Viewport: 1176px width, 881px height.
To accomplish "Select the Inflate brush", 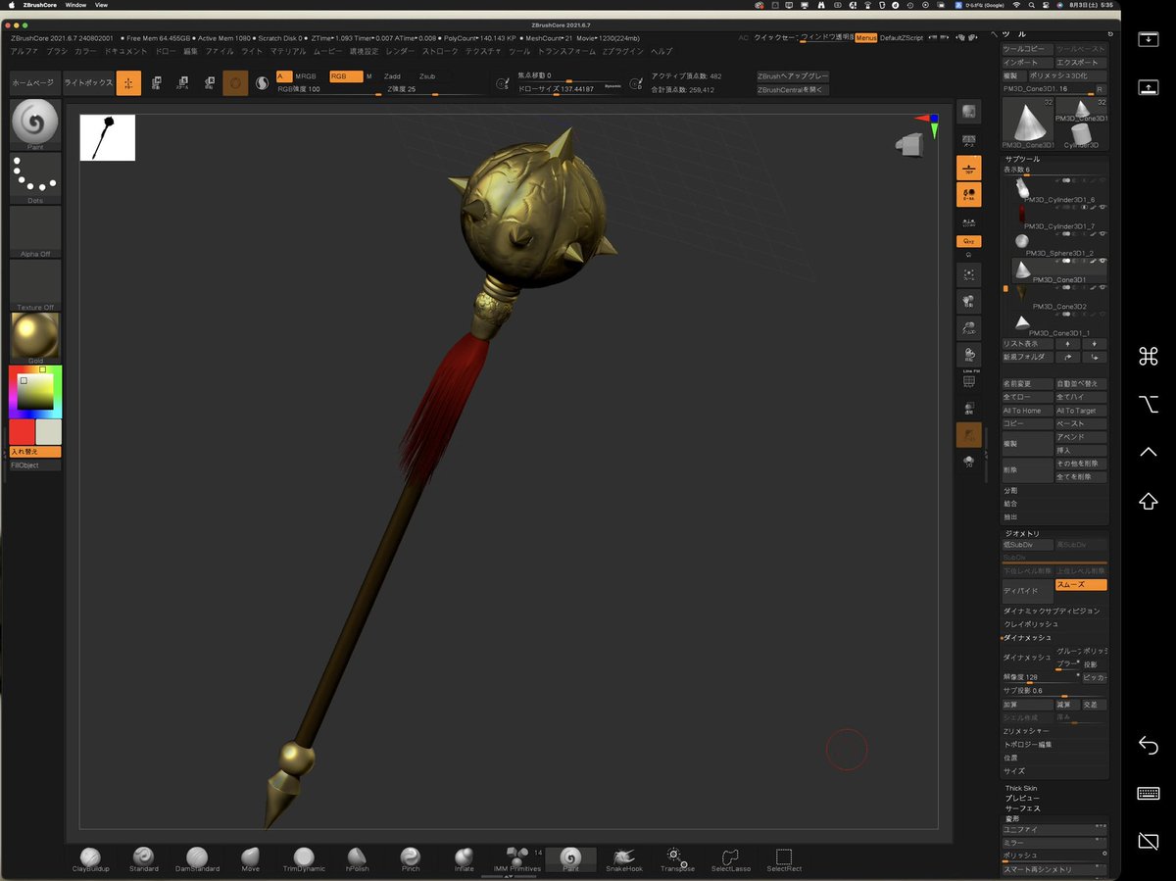I will coord(464,859).
